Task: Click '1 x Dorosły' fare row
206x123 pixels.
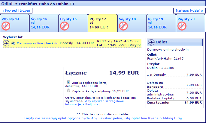Action: pos(174,75)
